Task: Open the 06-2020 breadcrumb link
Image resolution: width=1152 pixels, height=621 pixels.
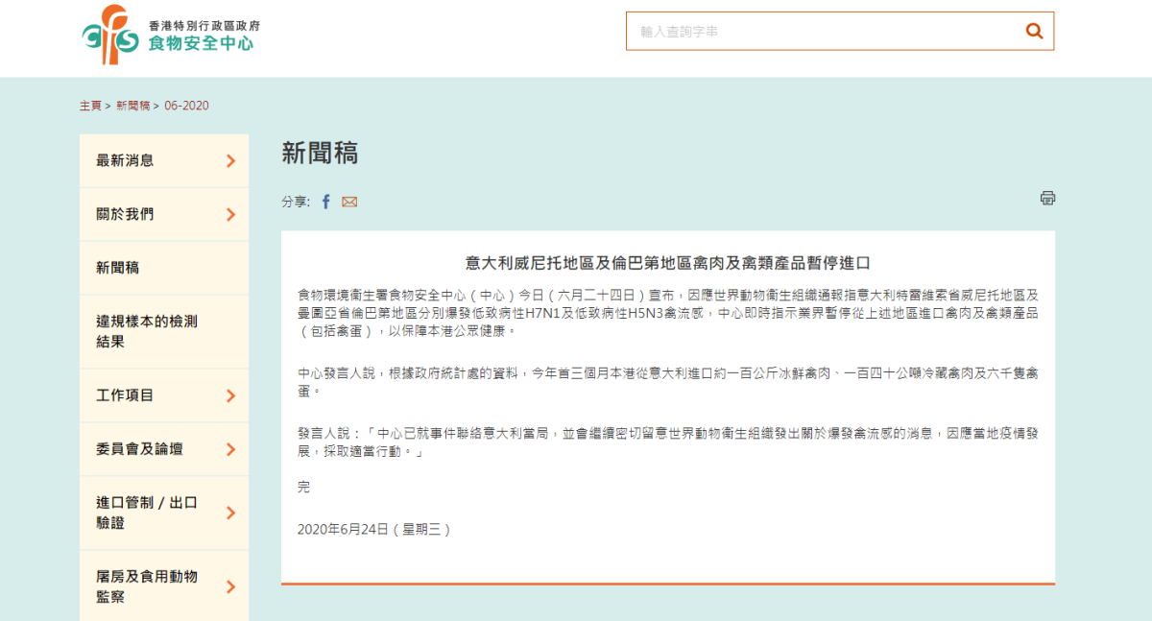Action: tap(186, 106)
